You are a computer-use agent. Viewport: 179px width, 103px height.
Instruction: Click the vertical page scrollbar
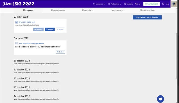click(x=176, y=56)
